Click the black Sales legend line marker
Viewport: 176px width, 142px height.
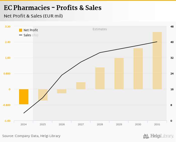[x=21, y=35]
